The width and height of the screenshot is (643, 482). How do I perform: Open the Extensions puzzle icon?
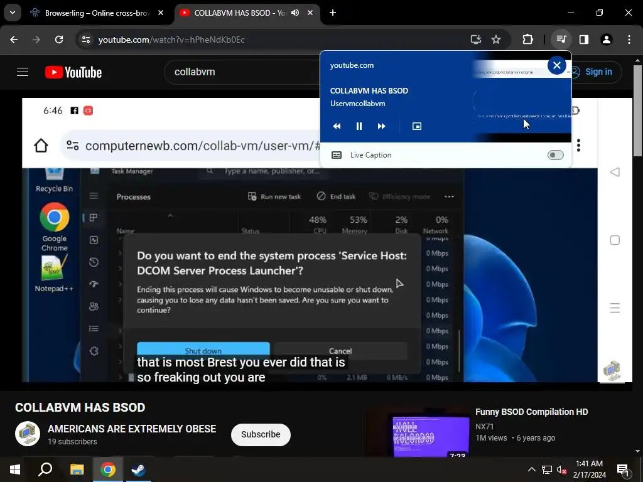527,40
